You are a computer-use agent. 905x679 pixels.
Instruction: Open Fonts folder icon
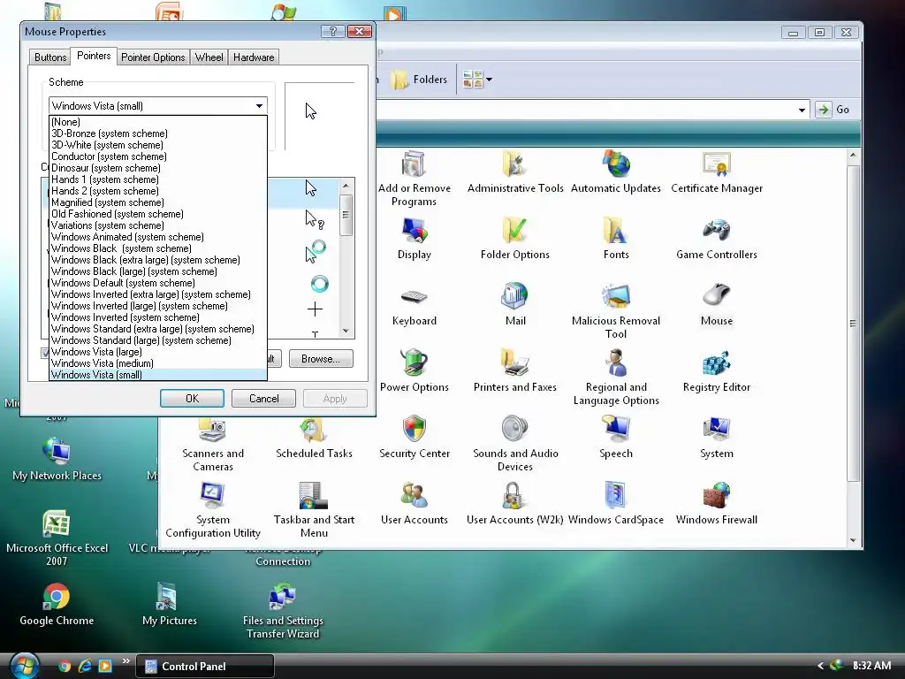pos(616,238)
